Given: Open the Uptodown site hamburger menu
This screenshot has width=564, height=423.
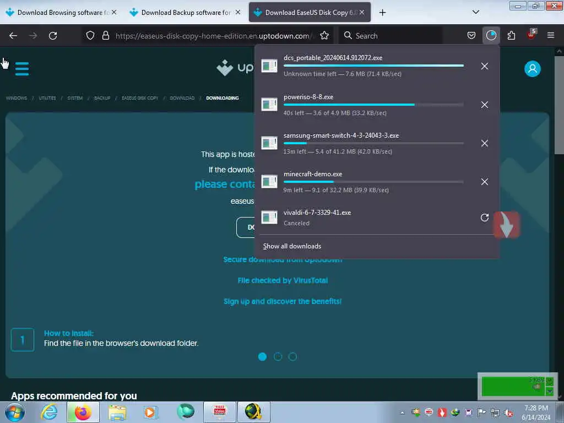Looking at the screenshot, I should coord(22,69).
